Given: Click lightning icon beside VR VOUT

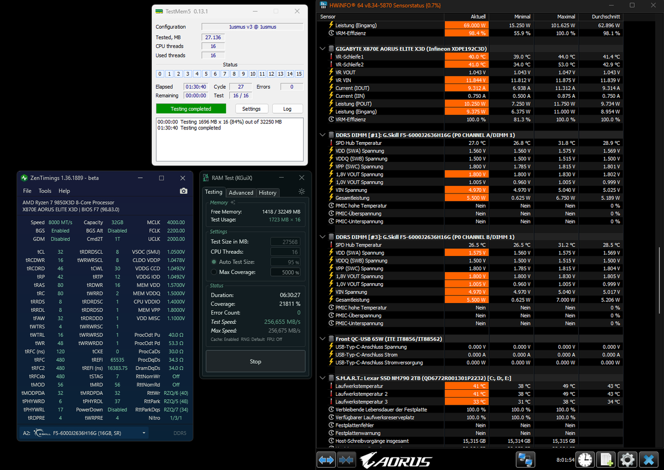Looking at the screenshot, I should (331, 72).
